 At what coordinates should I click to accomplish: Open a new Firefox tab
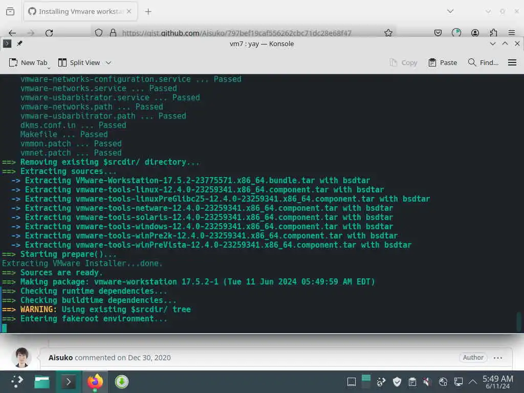[148, 12]
